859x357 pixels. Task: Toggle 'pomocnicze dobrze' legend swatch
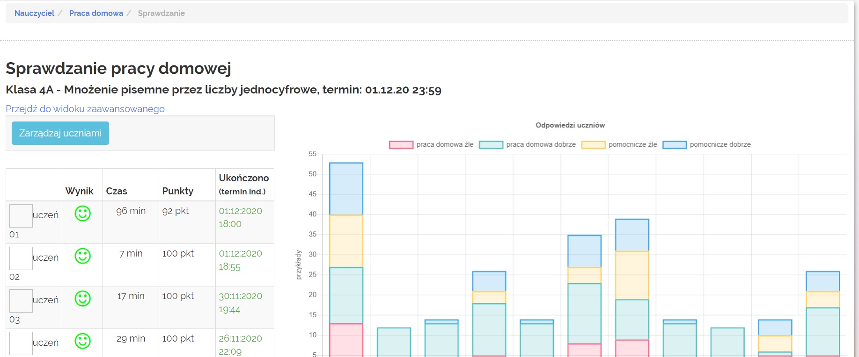pos(675,145)
